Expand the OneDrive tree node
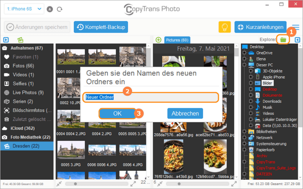 coord(244,52)
